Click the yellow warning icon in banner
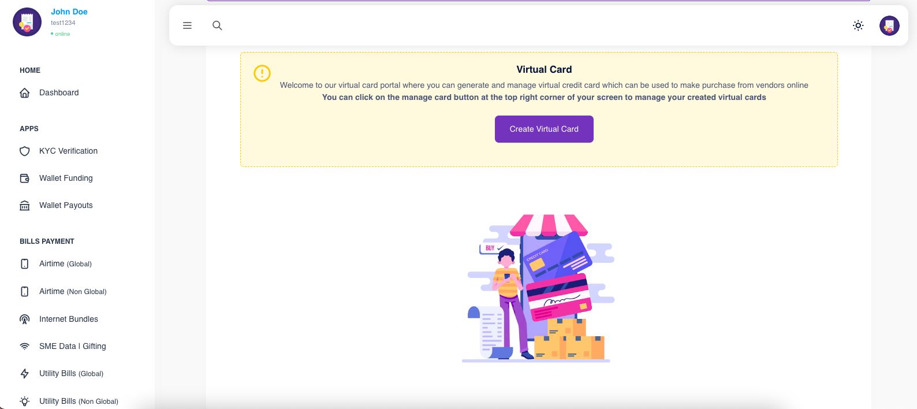The image size is (917, 409). point(262,73)
